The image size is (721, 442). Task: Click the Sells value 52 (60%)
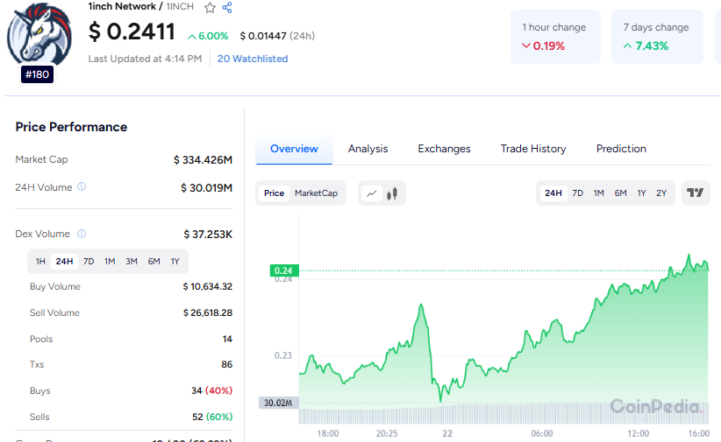click(212, 417)
